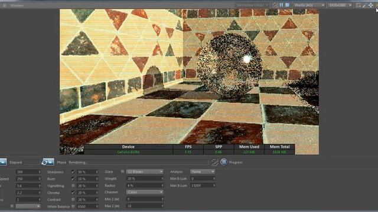Click the round pause button beside Progress
Image resolution: width=378 pixels, height=212 pixels.
(x=224, y=162)
